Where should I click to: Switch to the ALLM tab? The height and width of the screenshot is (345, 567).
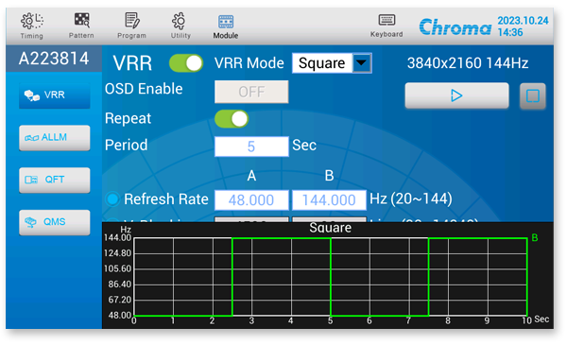click(x=54, y=137)
